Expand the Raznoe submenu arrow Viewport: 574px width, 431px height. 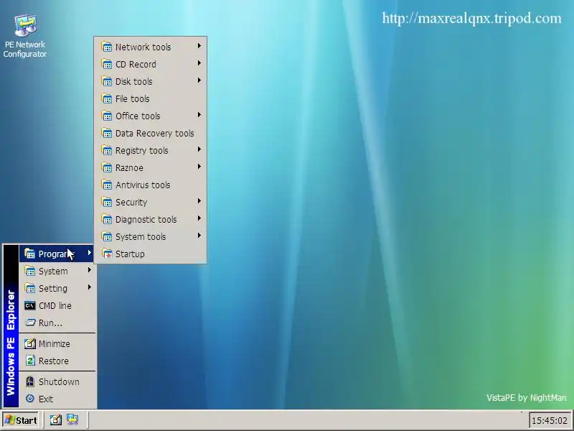pos(199,167)
